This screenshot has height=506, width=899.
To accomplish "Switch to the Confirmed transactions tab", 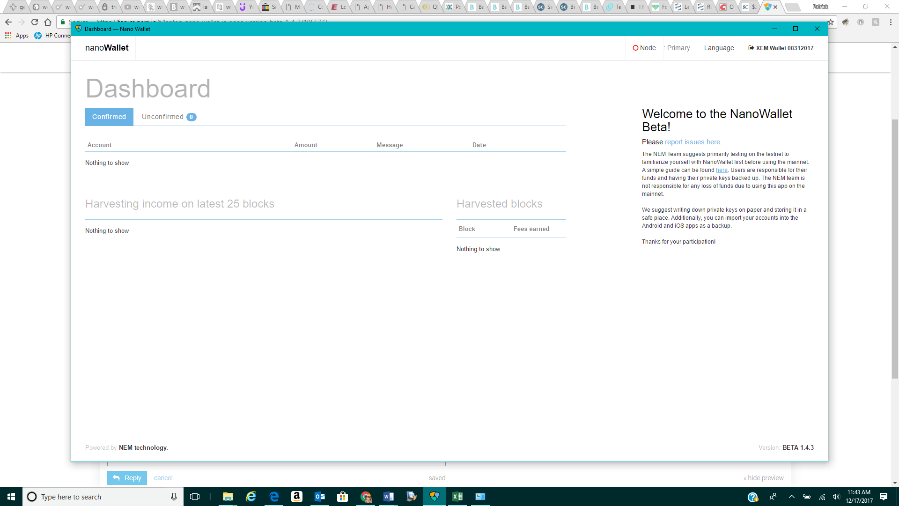I will 109,117.
